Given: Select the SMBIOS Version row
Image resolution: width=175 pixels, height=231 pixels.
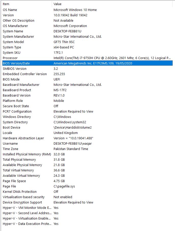Looking at the screenshot, I should (x=87, y=69).
